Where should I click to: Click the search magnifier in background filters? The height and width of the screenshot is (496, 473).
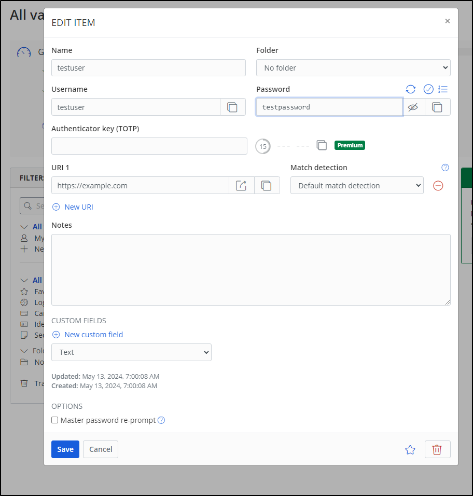coord(28,206)
